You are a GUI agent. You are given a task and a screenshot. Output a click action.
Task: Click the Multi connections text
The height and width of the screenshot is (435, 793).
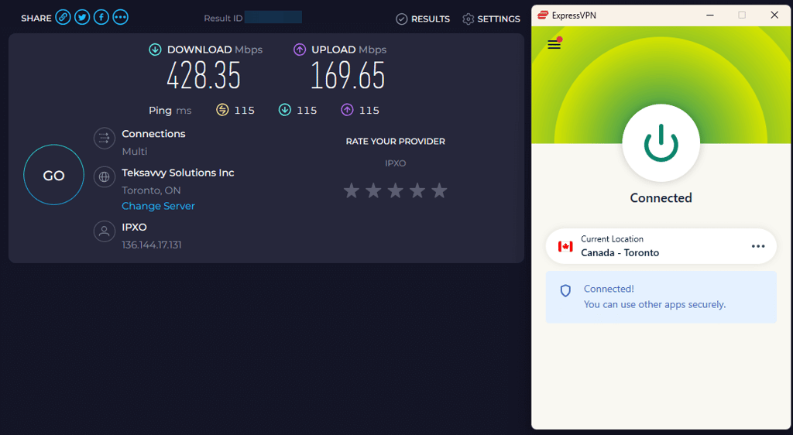coord(135,152)
